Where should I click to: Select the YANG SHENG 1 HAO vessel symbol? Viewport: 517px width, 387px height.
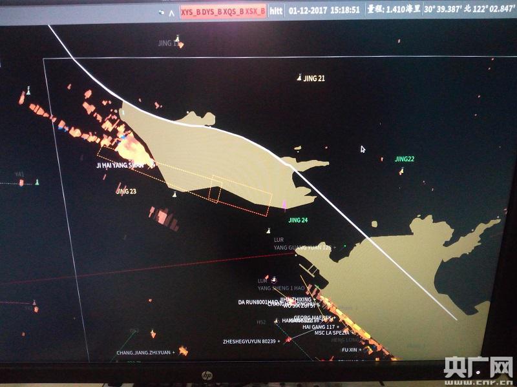(x=275, y=280)
